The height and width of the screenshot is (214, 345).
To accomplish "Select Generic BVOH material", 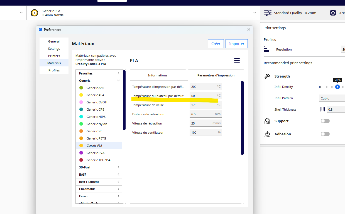I will click(x=99, y=102).
